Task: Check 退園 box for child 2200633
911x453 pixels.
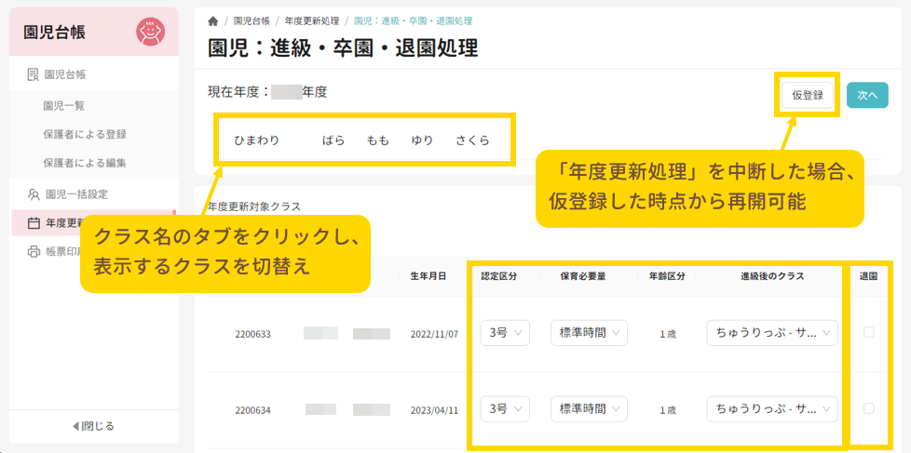Action: 868,333
